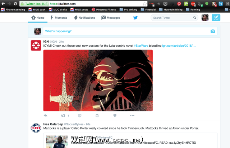Add the IGN tweet to Buffer
The height and width of the screenshot is (148, 230).
click(97, 116)
